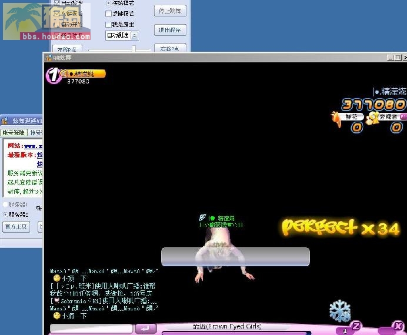
Task: Click the smiley emoticon in last 小顶一下 chat line
Action: coord(56,316)
